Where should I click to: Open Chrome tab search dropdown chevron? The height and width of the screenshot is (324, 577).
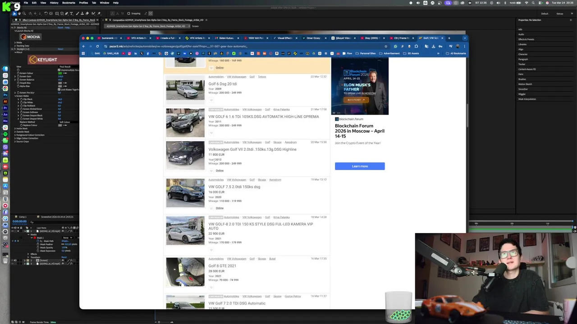pos(465,38)
